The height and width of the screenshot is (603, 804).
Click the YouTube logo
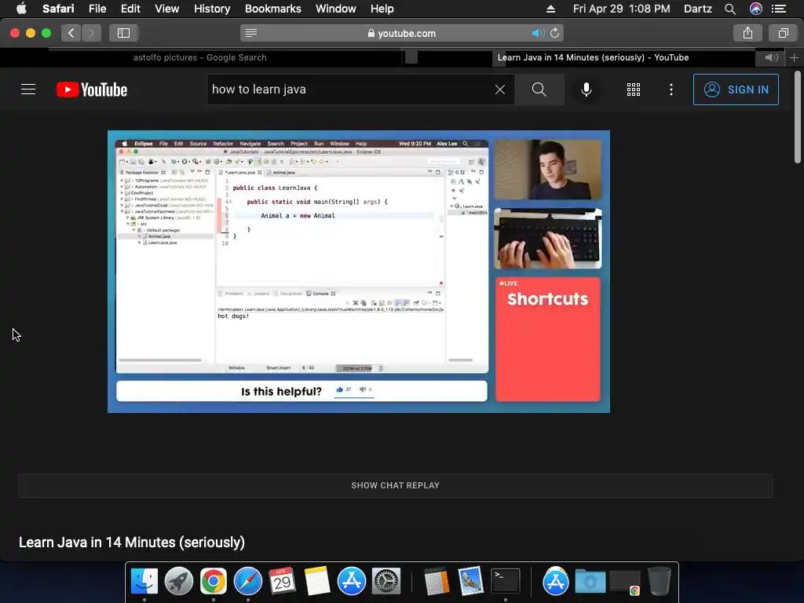point(92,90)
